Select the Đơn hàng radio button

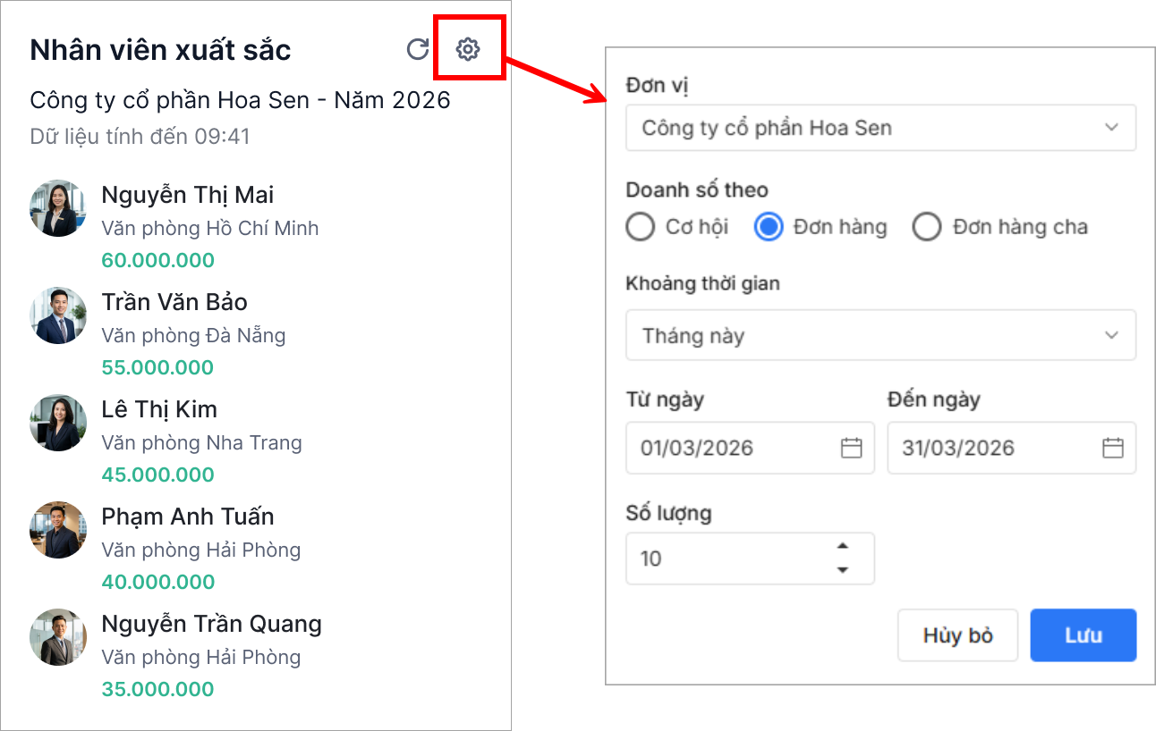tap(769, 227)
